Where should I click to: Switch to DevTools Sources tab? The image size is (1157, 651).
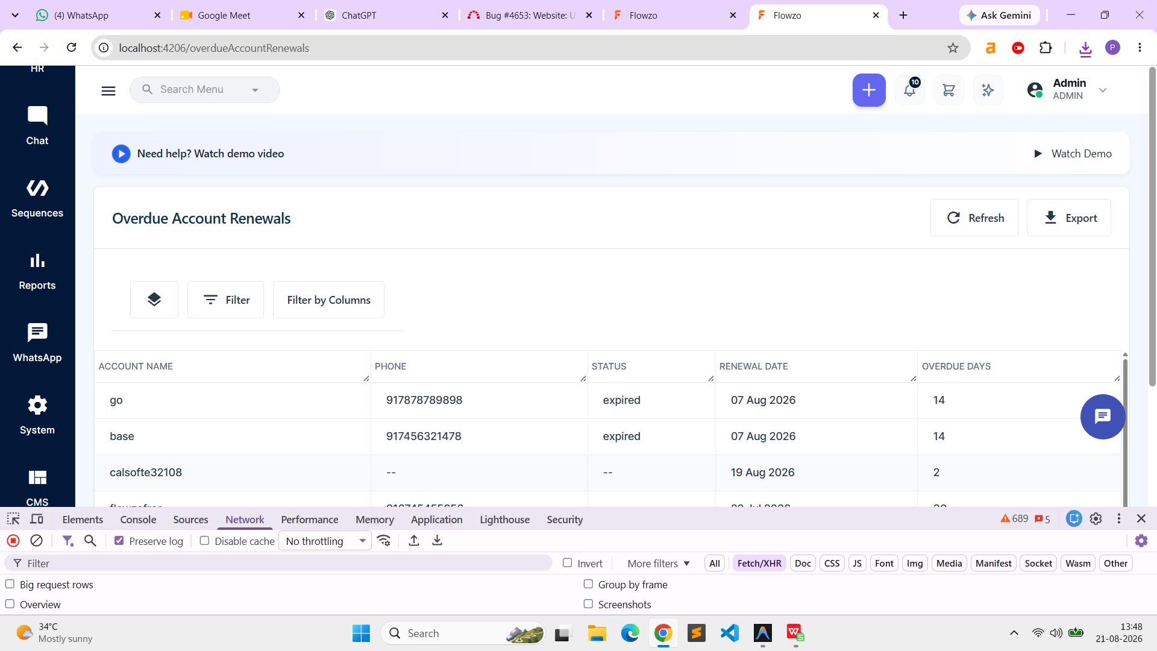tap(190, 520)
